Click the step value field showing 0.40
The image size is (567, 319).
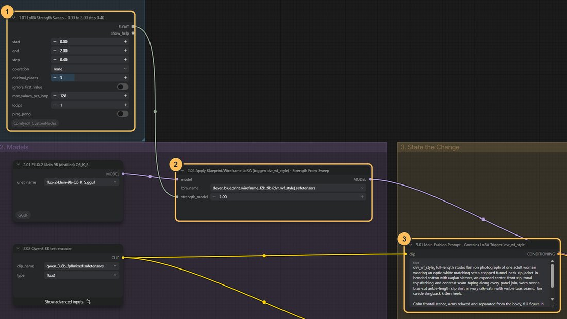click(90, 60)
